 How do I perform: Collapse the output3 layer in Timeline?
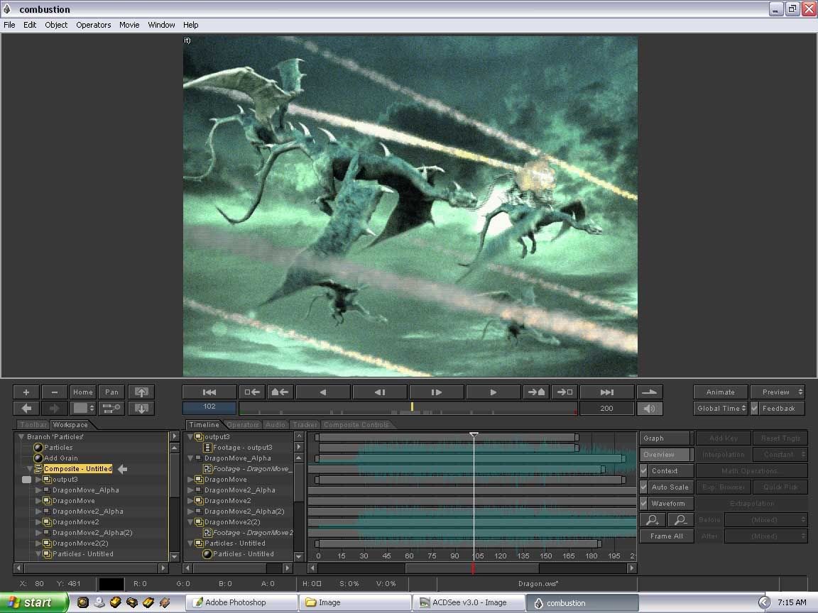191,437
